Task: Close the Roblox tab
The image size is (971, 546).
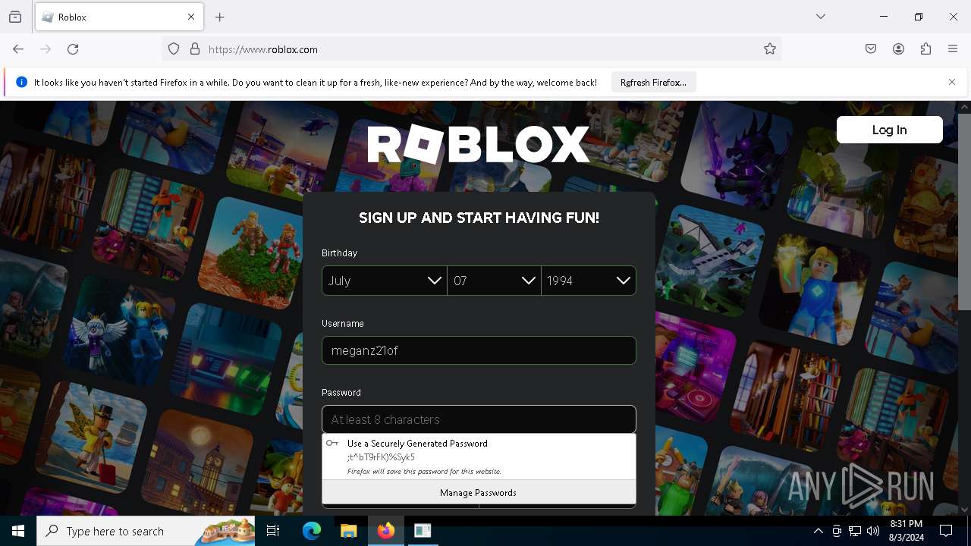Action: (x=191, y=17)
